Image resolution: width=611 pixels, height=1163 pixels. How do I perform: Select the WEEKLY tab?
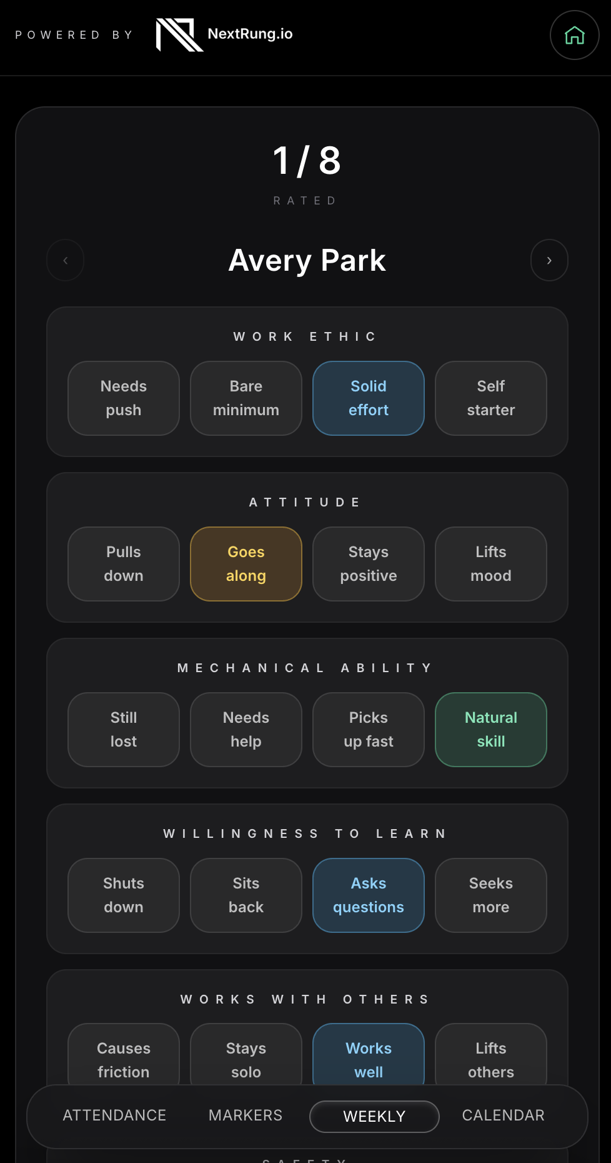coord(374,1115)
